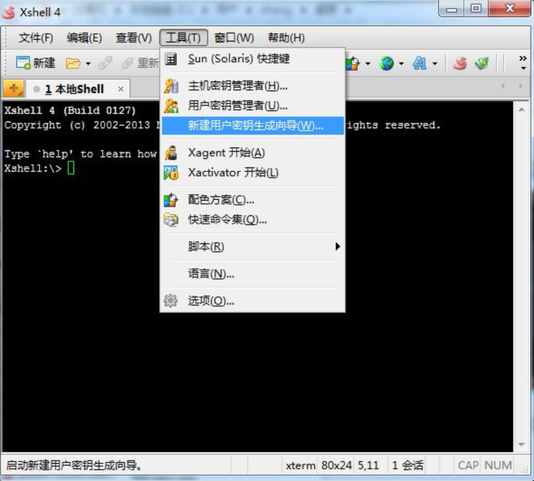Click the 80x24 terminal size indicator
This screenshot has width=534, height=481.
point(337,465)
